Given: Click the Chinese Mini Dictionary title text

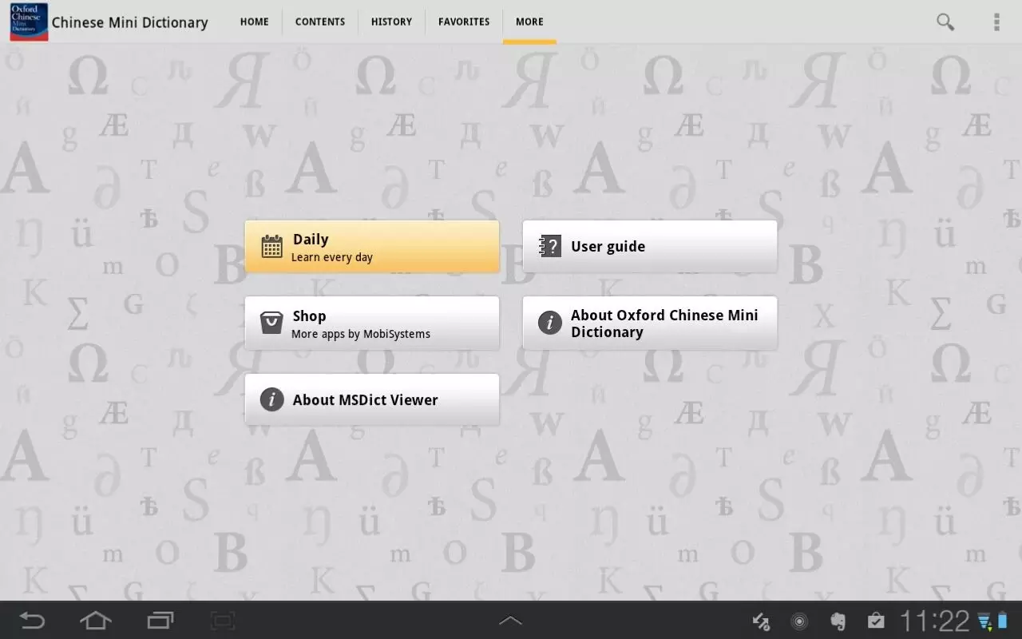Looking at the screenshot, I should [130, 22].
